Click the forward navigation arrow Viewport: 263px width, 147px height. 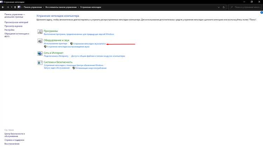[x=8, y=7]
